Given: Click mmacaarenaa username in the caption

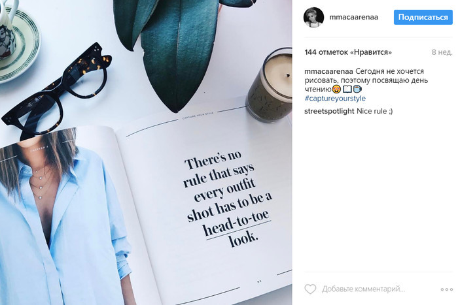Looking at the screenshot, I should [x=328, y=71].
